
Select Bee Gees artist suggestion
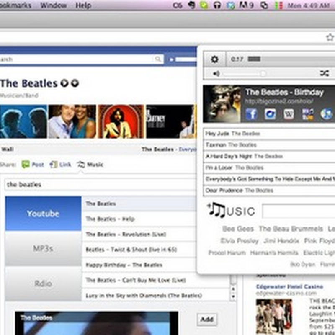pyautogui.click(x=238, y=229)
